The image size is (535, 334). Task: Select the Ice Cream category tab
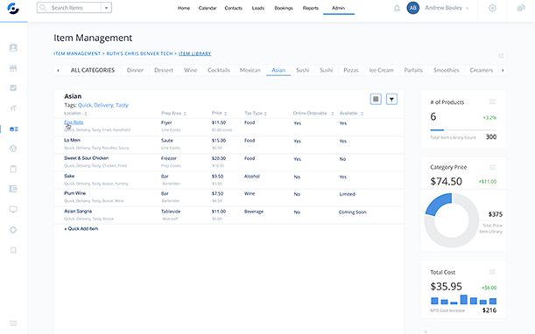381,70
